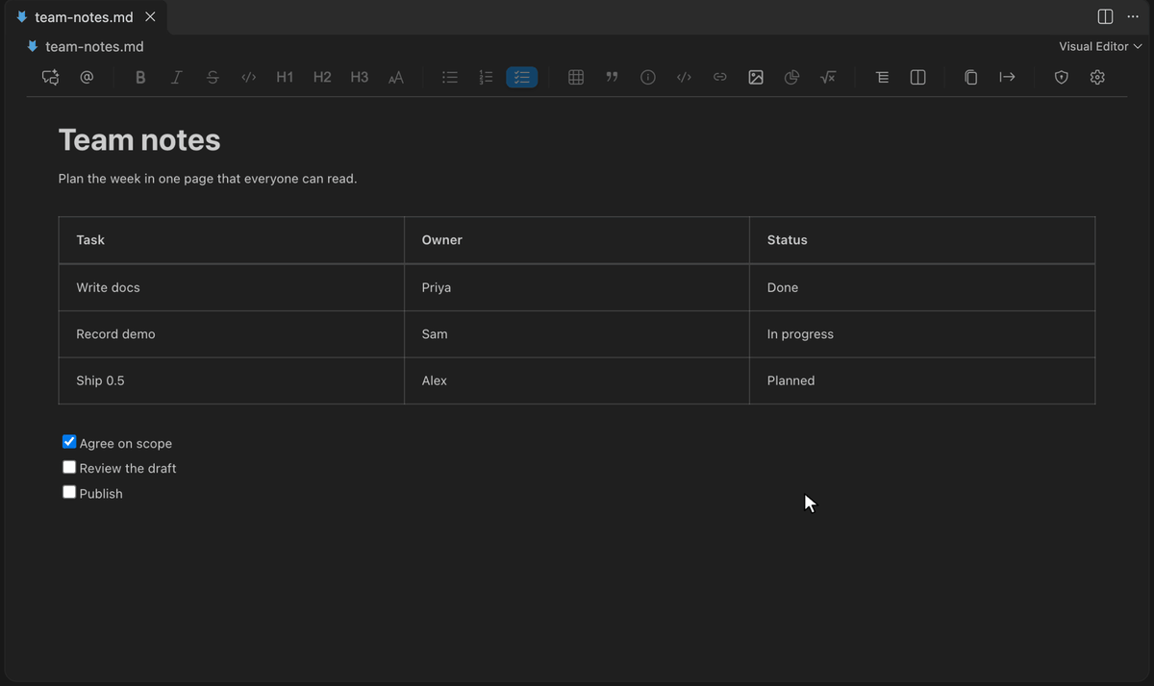1154x686 pixels.
Task: Click the export arrow icon
Action: tap(1007, 77)
